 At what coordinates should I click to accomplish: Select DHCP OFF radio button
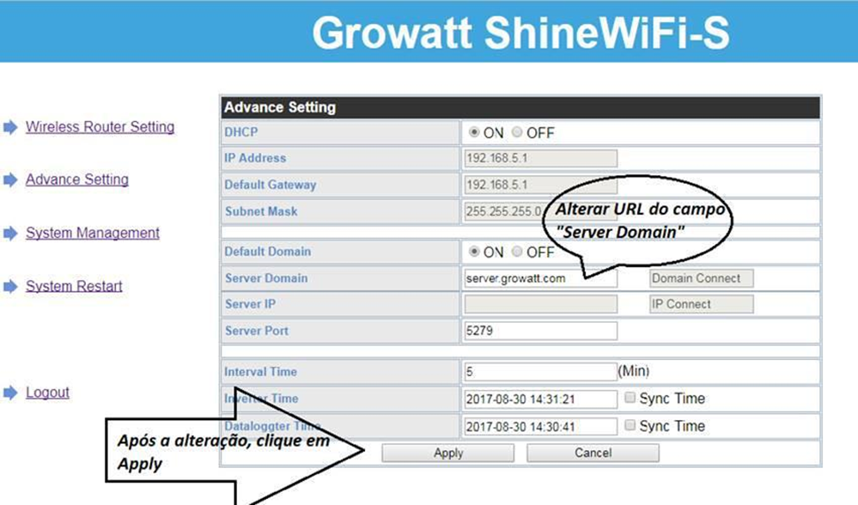pos(516,132)
